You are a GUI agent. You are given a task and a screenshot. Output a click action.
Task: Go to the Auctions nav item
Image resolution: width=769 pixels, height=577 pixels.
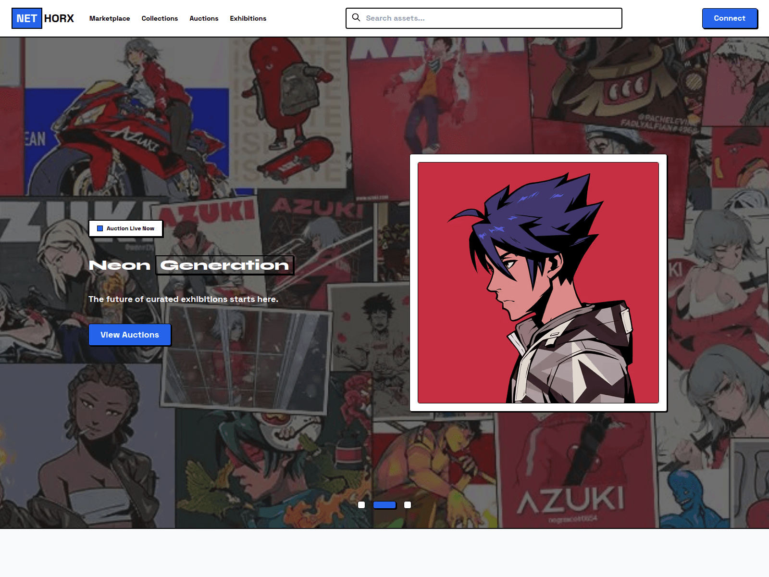[x=204, y=18]
